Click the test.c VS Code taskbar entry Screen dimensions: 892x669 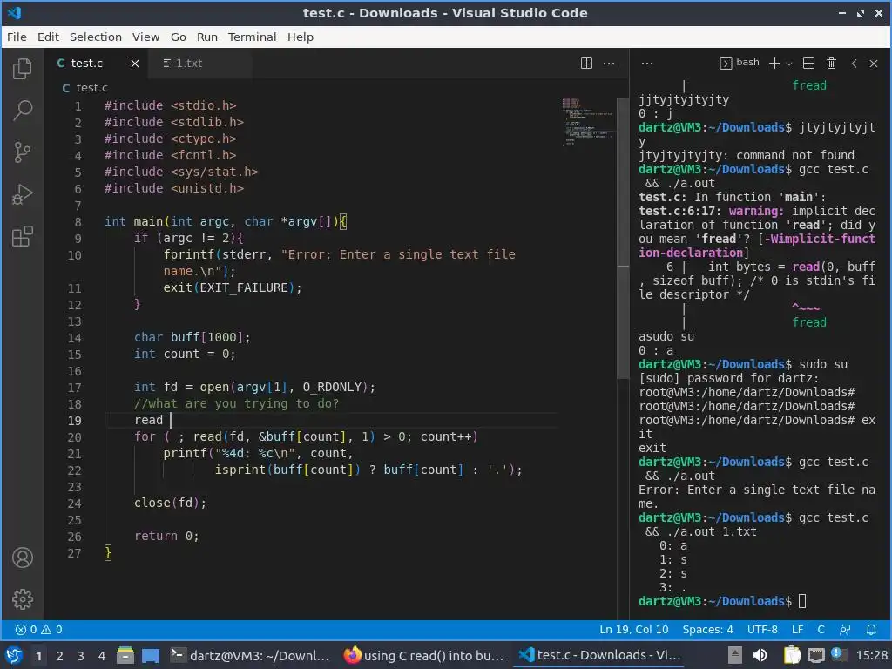coord(599,655)
